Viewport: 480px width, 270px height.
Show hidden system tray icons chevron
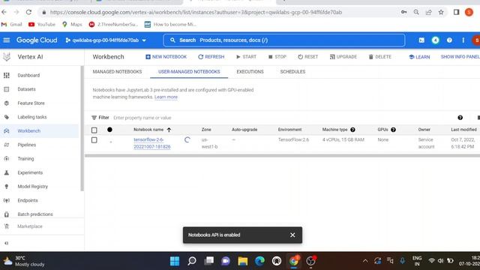pos(365,261)
